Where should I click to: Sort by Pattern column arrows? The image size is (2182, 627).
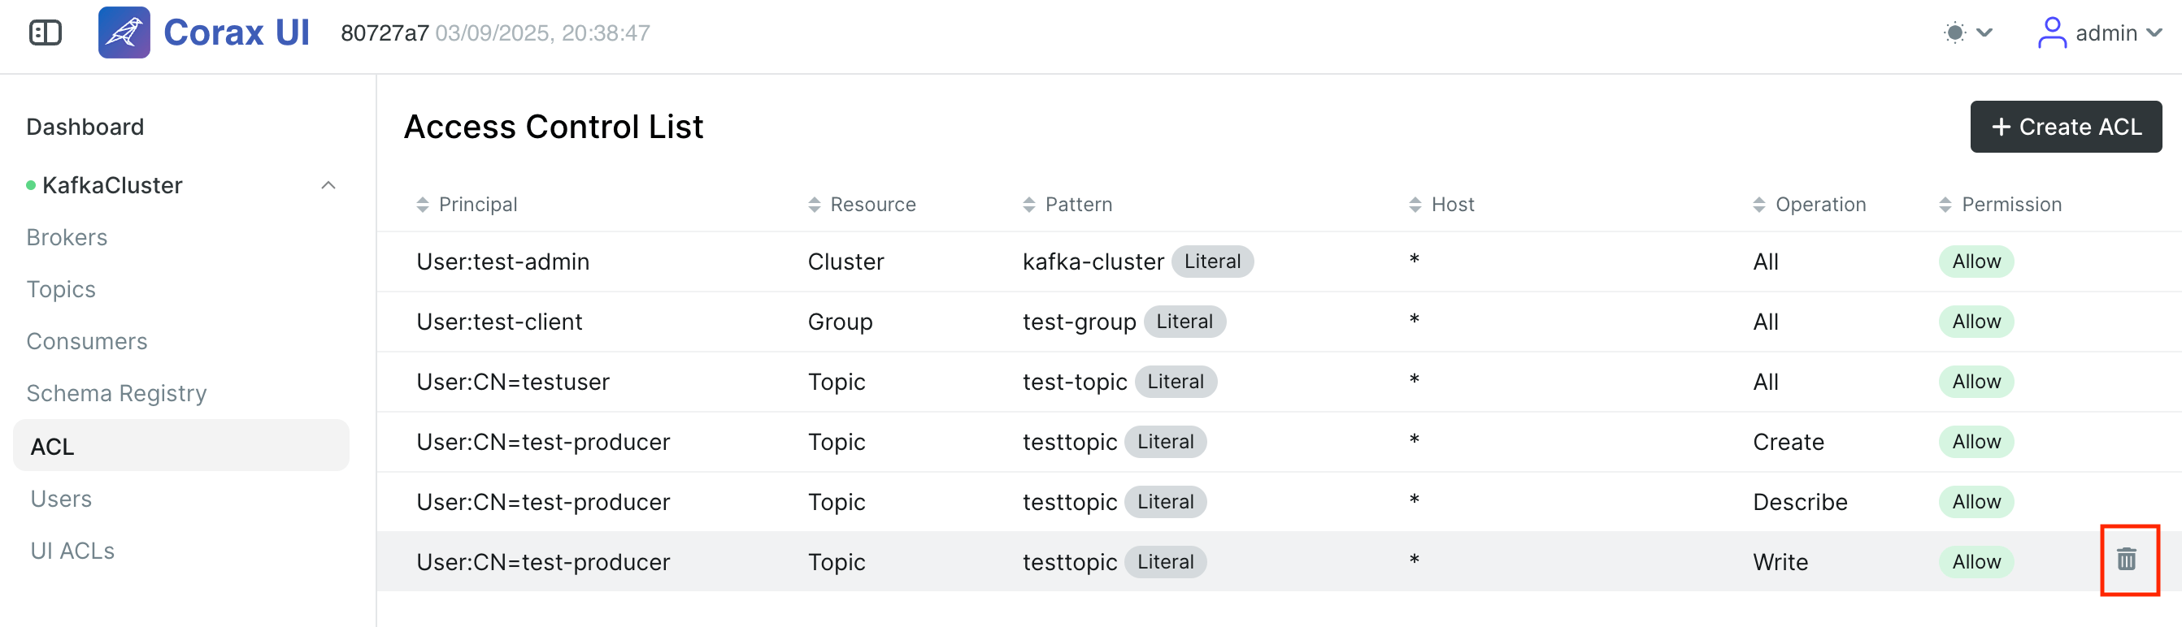coord(1029,205)
